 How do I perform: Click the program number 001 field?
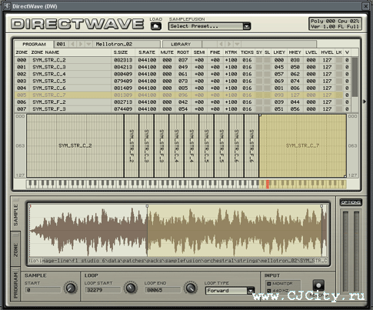(x=61, y=44)
